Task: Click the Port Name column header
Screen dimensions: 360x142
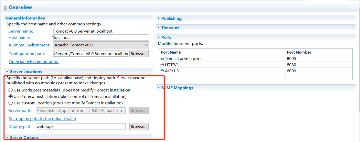Action: (171, 52)
